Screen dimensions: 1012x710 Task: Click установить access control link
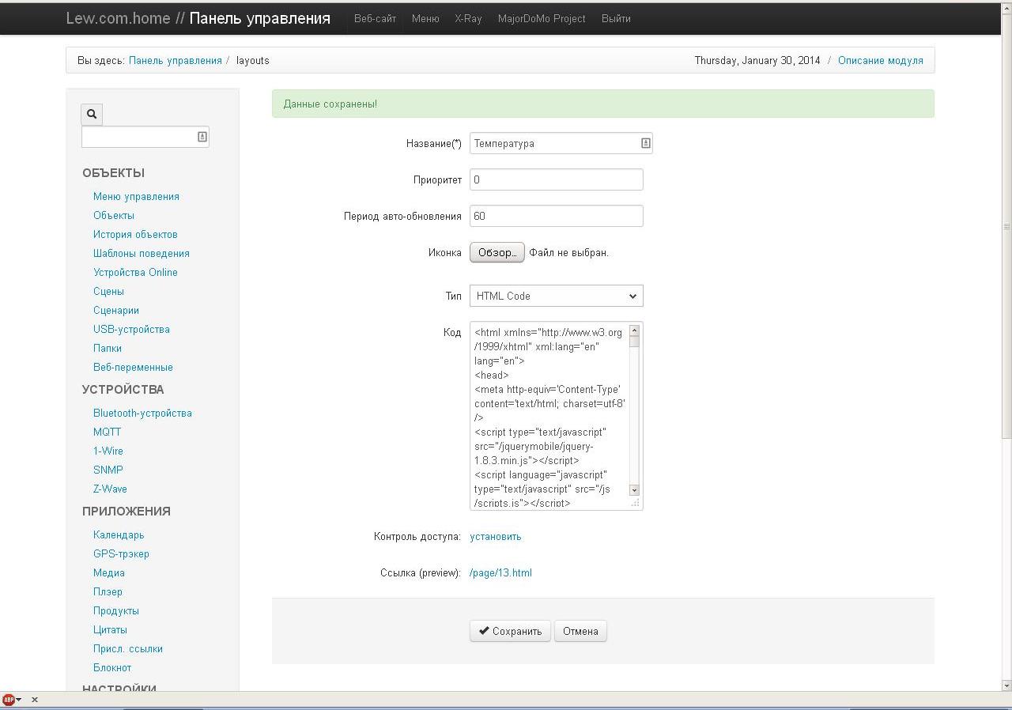click(496, 536)
